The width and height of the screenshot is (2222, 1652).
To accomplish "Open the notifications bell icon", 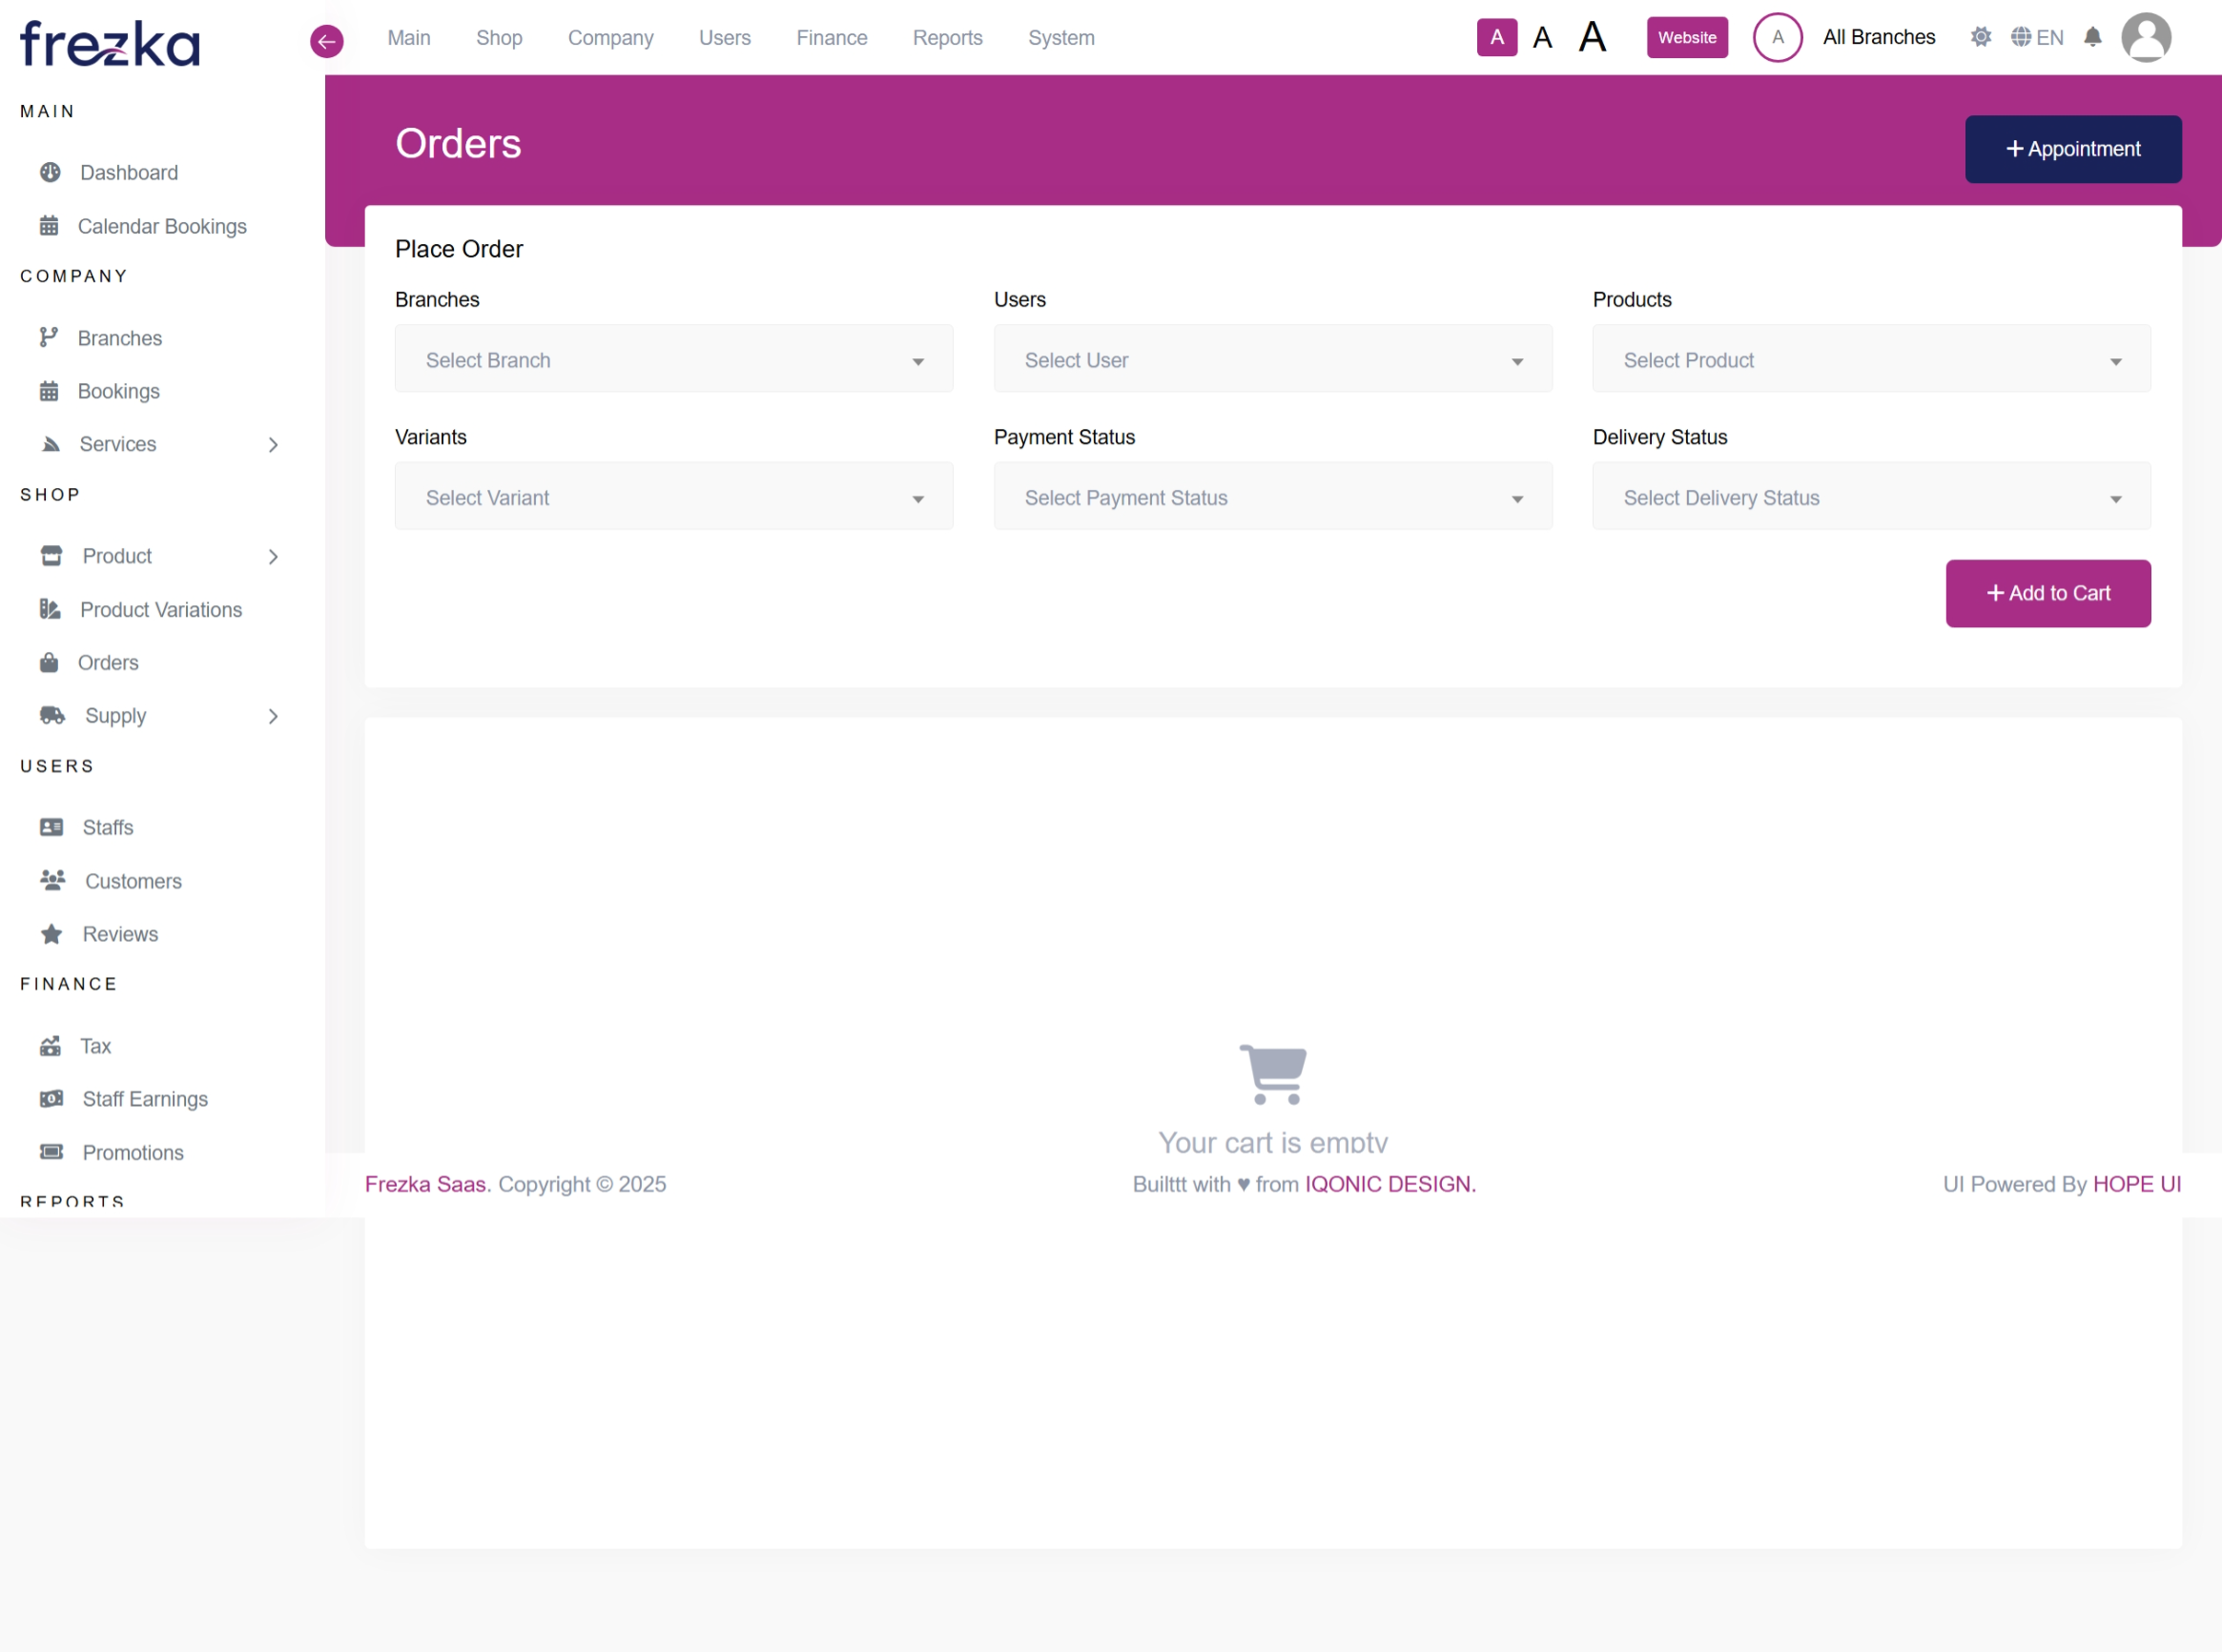I will tap(2092, 37).
